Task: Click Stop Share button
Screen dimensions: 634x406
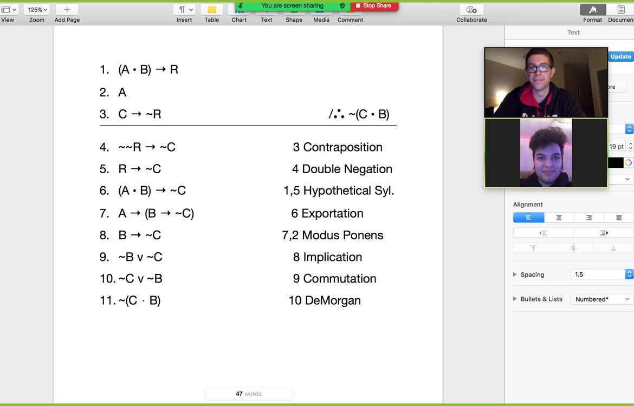Action: click(x=374, y=5)
